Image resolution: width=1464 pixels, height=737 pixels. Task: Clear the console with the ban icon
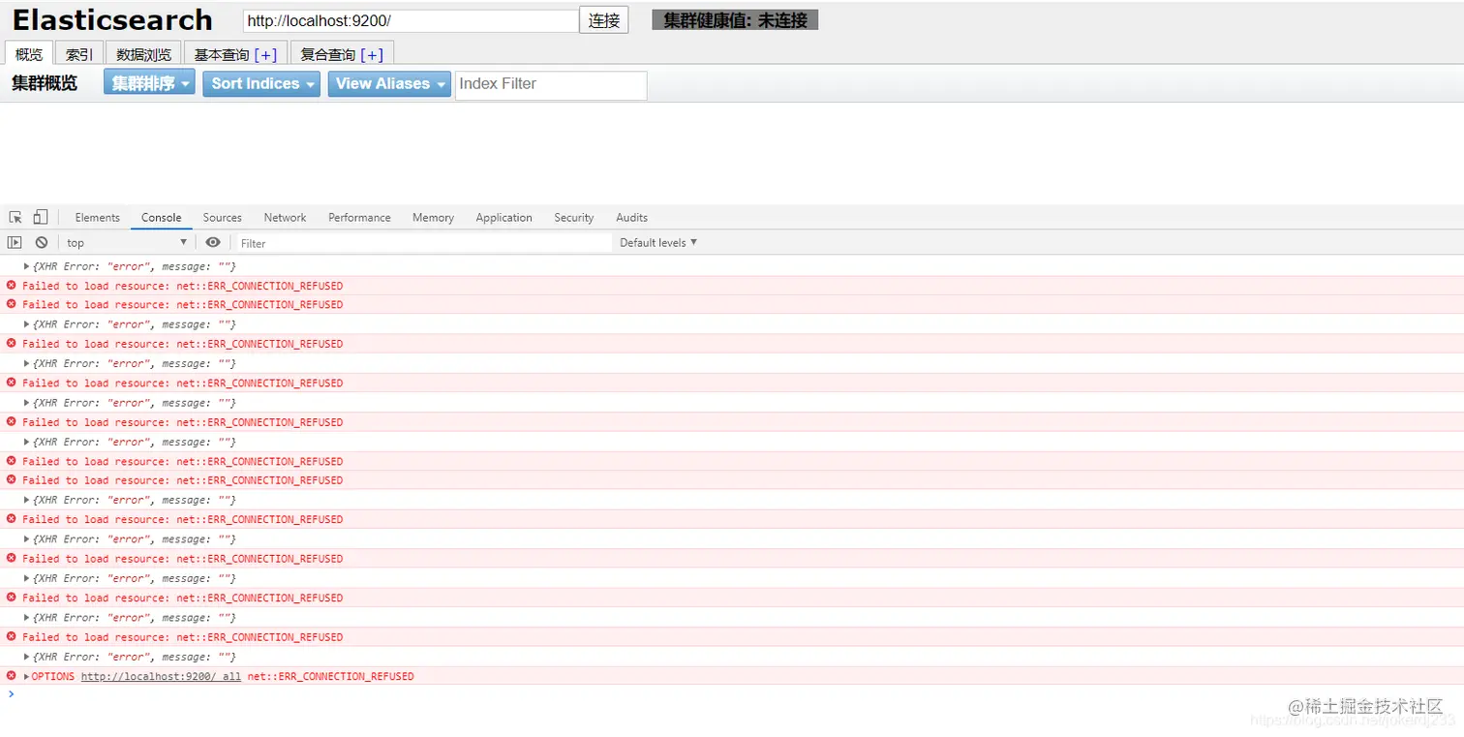tap(42, 242)
